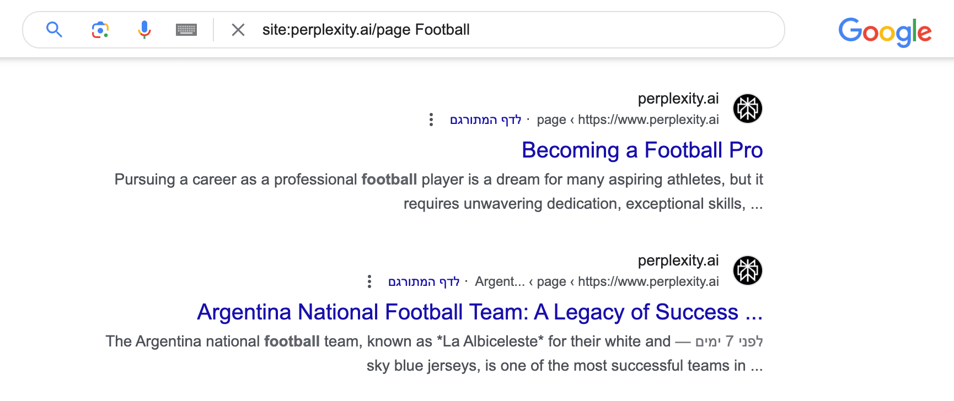This screenshot has height=401, width=954.
Task: Go to Google home via the logo
Action: tap(885, 32)
